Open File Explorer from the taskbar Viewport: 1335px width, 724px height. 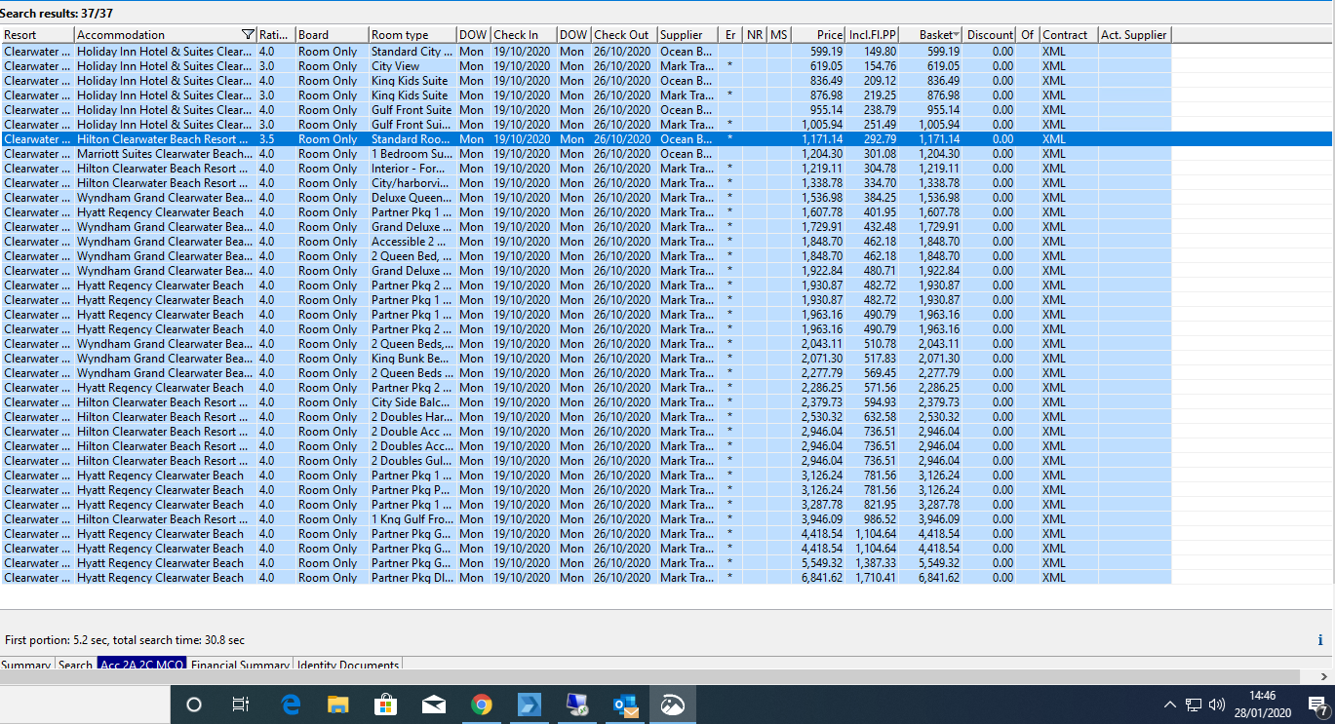click(338, 705)
